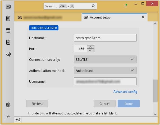Viewport: 160px width, 125px height.
Task: Open Settings gear in sidebar
Action: pyautogui.click(x=8, y=105)
